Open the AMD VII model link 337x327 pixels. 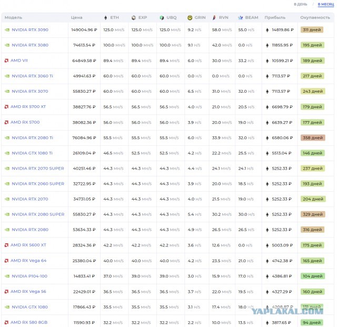(19, 61)
